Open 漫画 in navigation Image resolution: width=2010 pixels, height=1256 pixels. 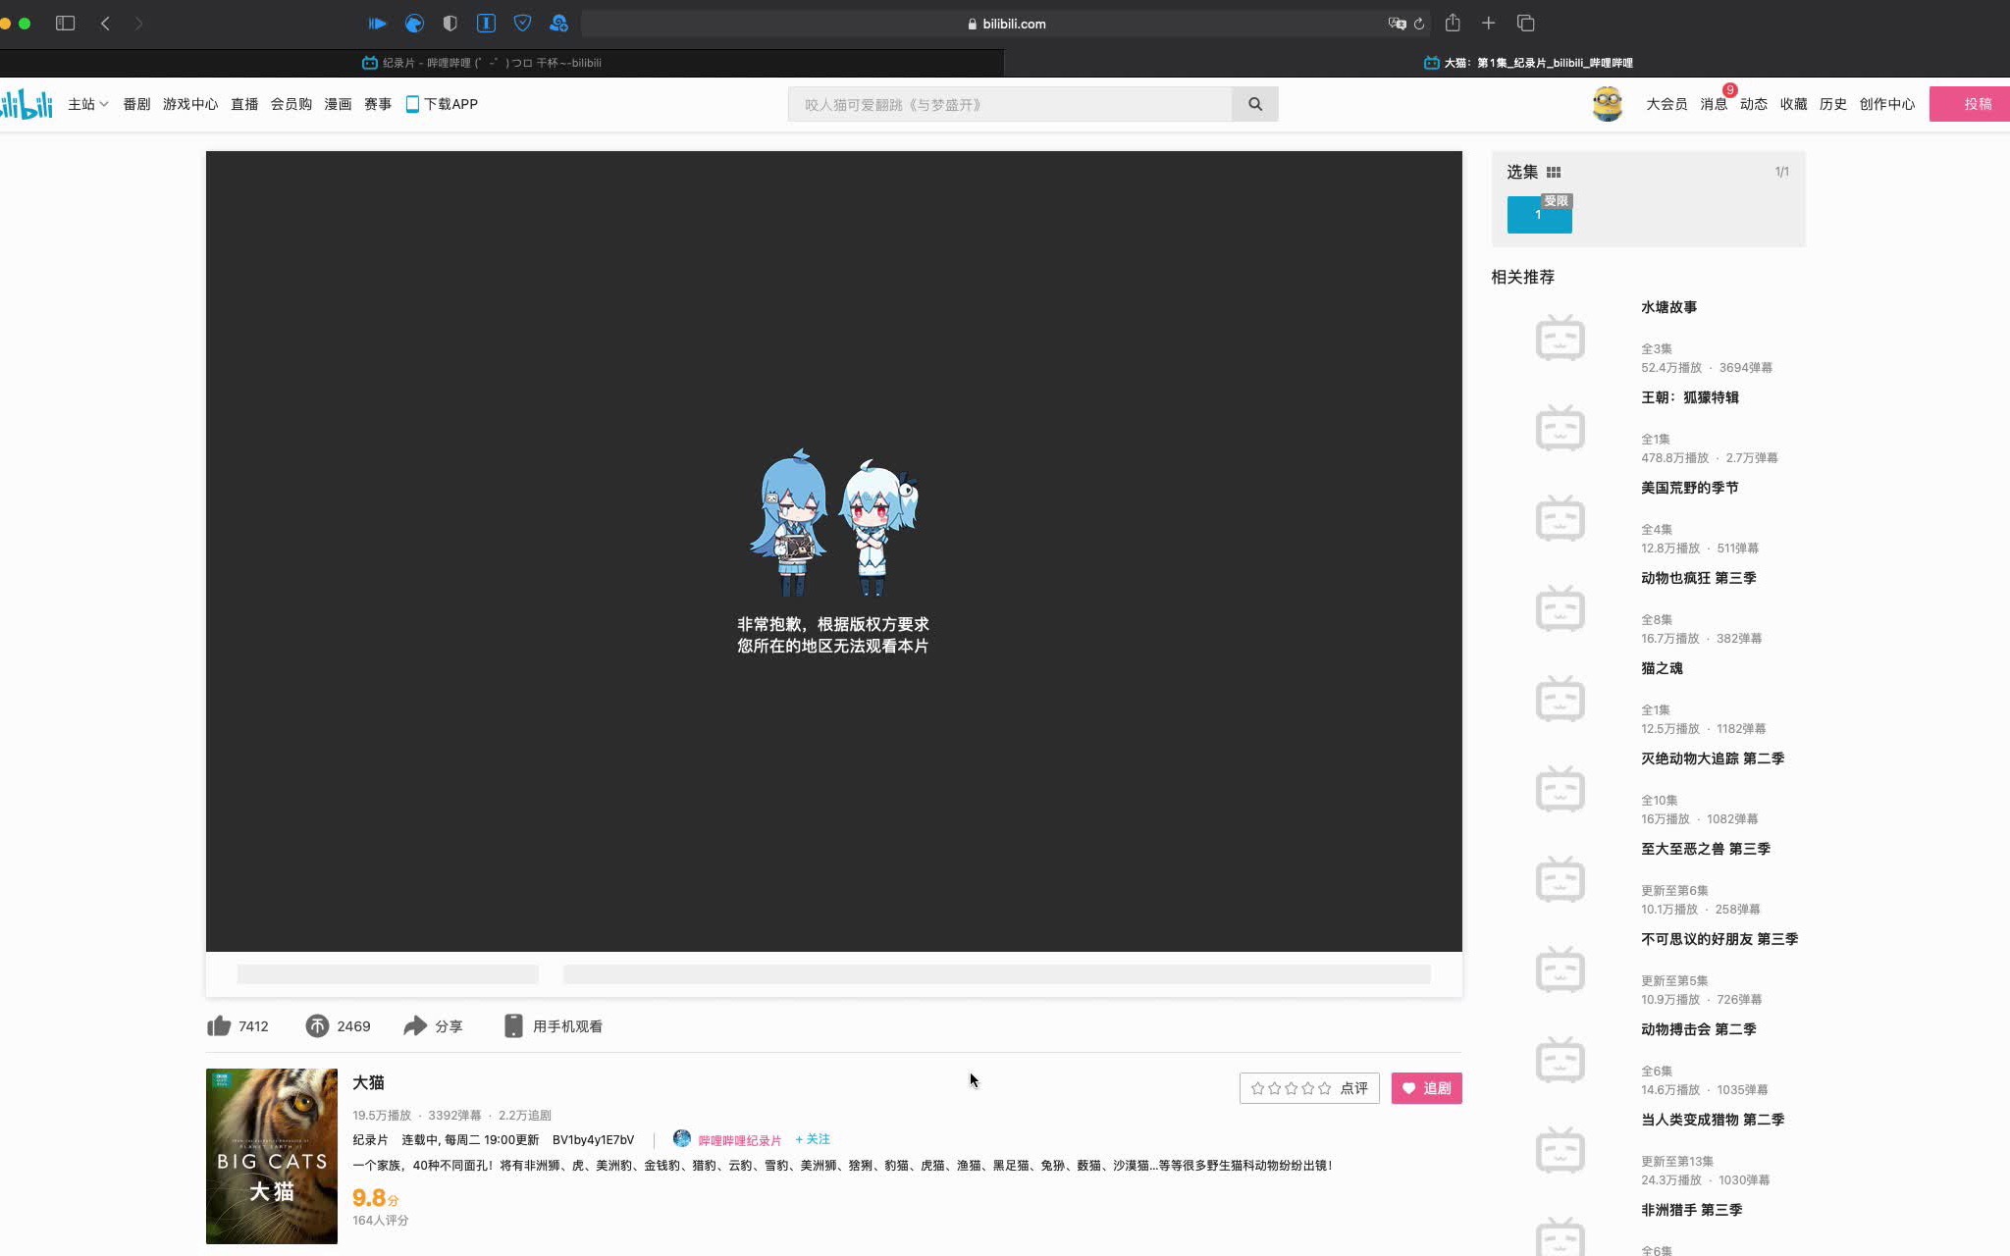339,104
